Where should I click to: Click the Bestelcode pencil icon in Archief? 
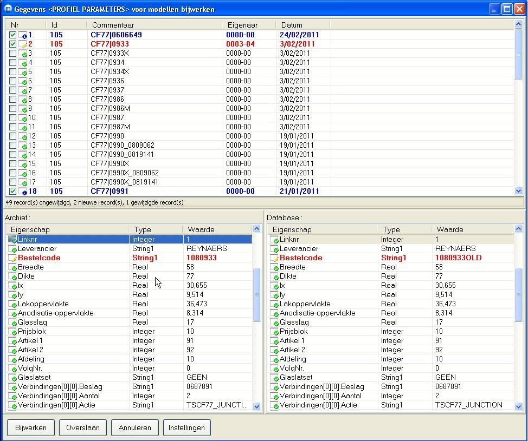click(x=12, y=258)
